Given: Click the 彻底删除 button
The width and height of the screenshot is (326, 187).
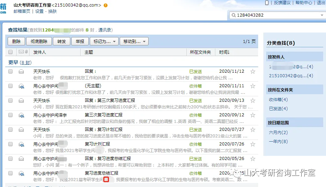Looking at the screenshot, I should pos(39,41).
